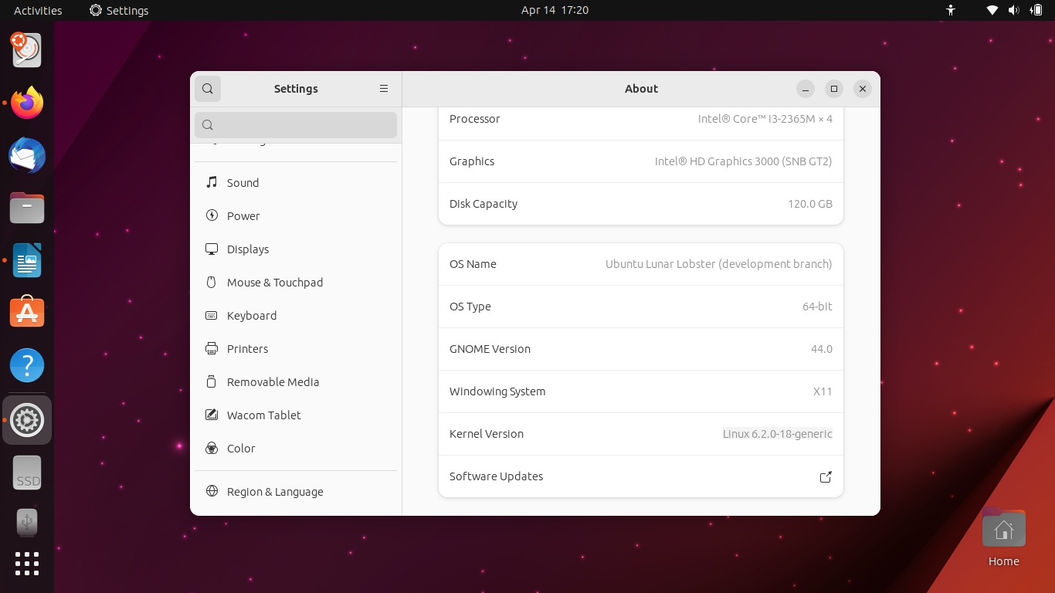This screenshot has height=593, width=1055.
Task: Click the Settings search field
Action: (x=295, y=124)
